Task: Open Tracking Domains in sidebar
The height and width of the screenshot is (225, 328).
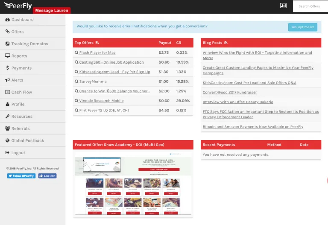Action: (x=32, y=44)
